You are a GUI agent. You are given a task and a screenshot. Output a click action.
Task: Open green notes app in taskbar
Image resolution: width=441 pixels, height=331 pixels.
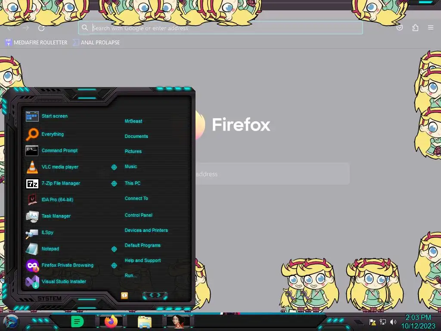(x=77, y=322)
